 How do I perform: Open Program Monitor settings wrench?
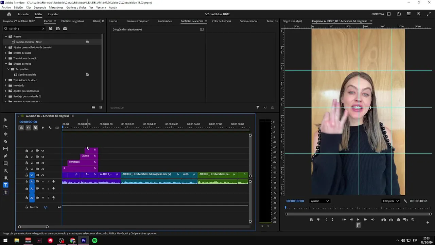(405, 201)
